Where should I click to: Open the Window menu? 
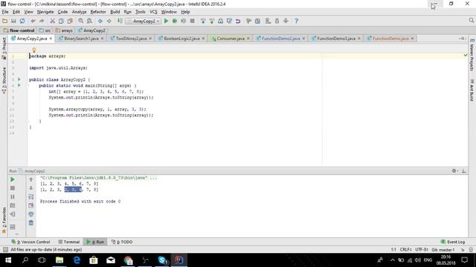coord(169,12)
